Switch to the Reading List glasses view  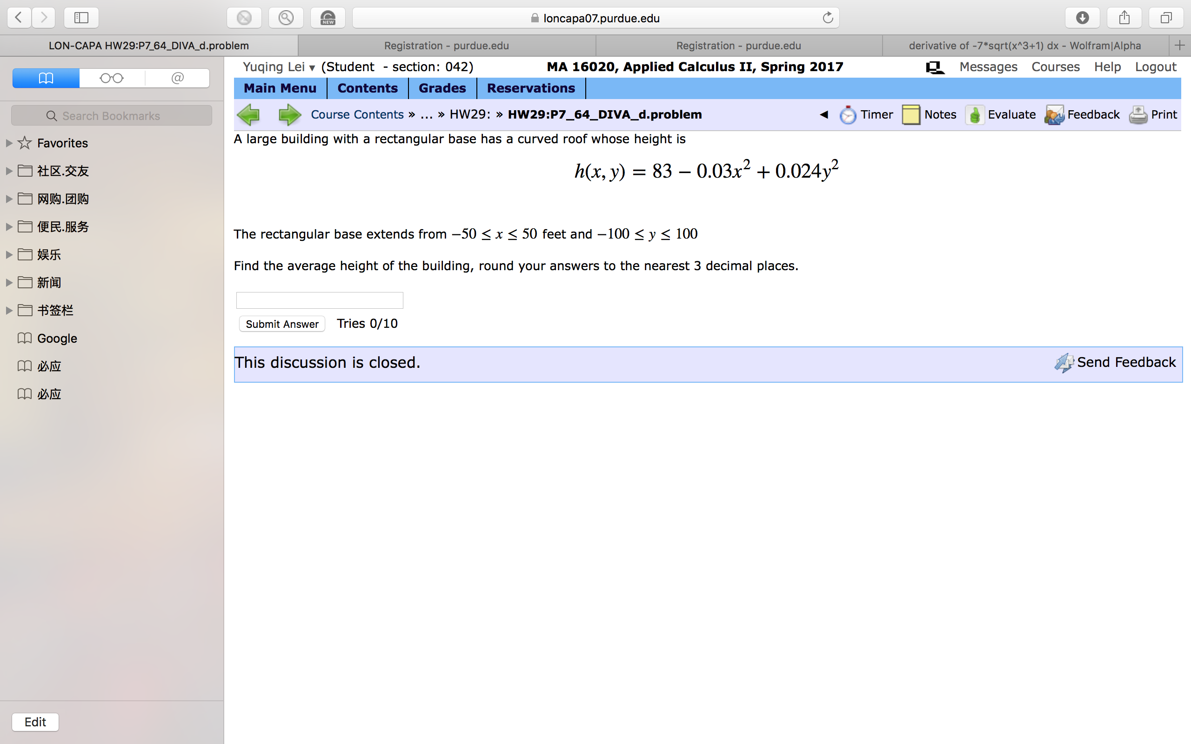111,78
